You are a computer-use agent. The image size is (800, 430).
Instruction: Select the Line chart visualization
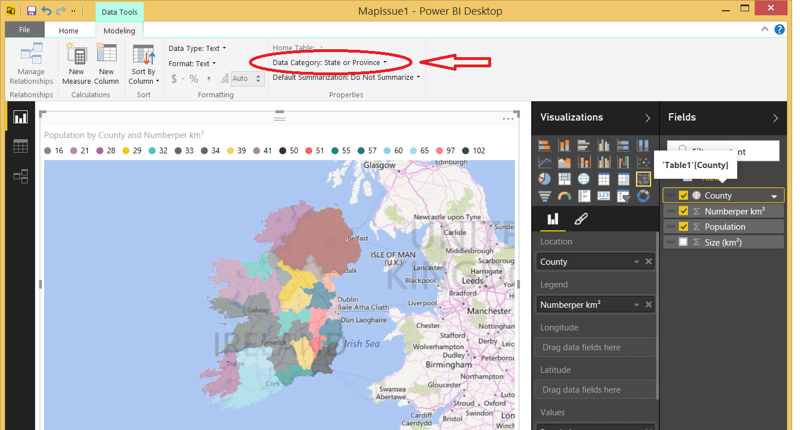click(x=544, y=162)
